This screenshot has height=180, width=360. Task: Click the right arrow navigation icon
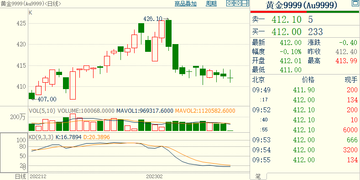(238, 3)
